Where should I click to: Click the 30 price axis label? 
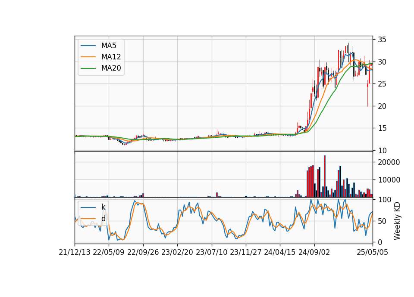point(382,62)
